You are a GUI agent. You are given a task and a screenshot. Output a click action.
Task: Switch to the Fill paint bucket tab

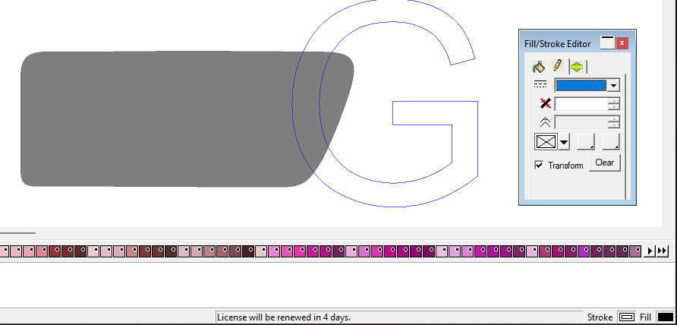coord(539,67)
